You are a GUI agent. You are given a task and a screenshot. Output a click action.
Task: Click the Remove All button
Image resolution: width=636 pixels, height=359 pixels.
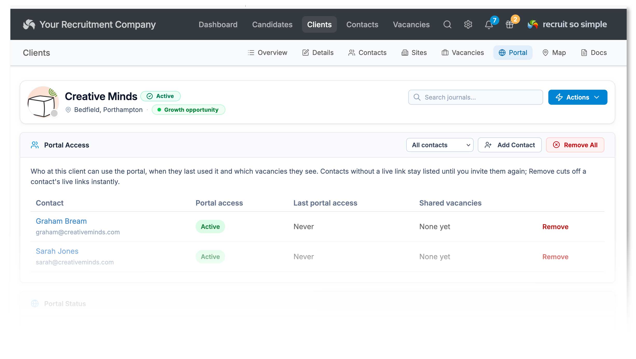[x=575, y=145]
